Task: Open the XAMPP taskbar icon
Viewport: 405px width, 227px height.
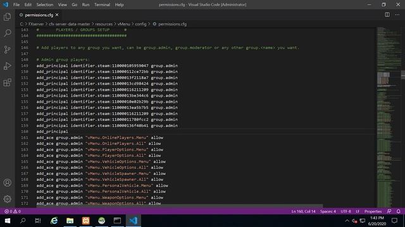Action: click(86, 221)
